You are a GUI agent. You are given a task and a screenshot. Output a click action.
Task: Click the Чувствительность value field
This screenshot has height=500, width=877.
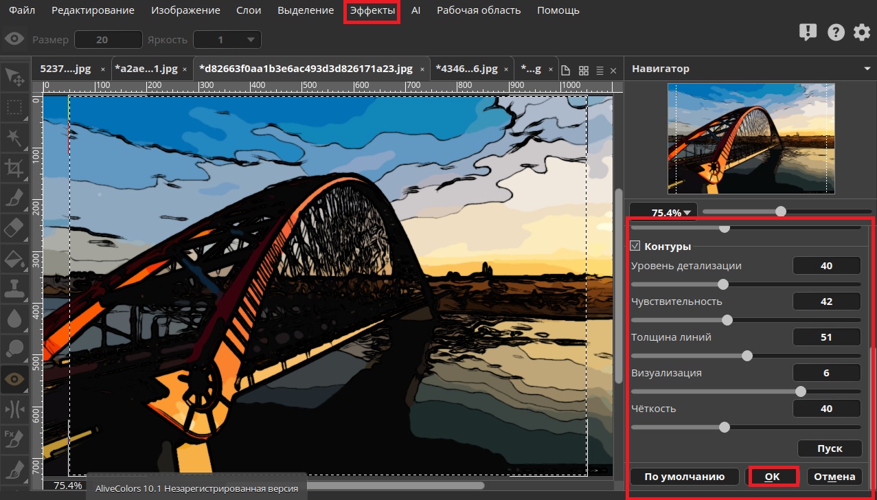826,302
